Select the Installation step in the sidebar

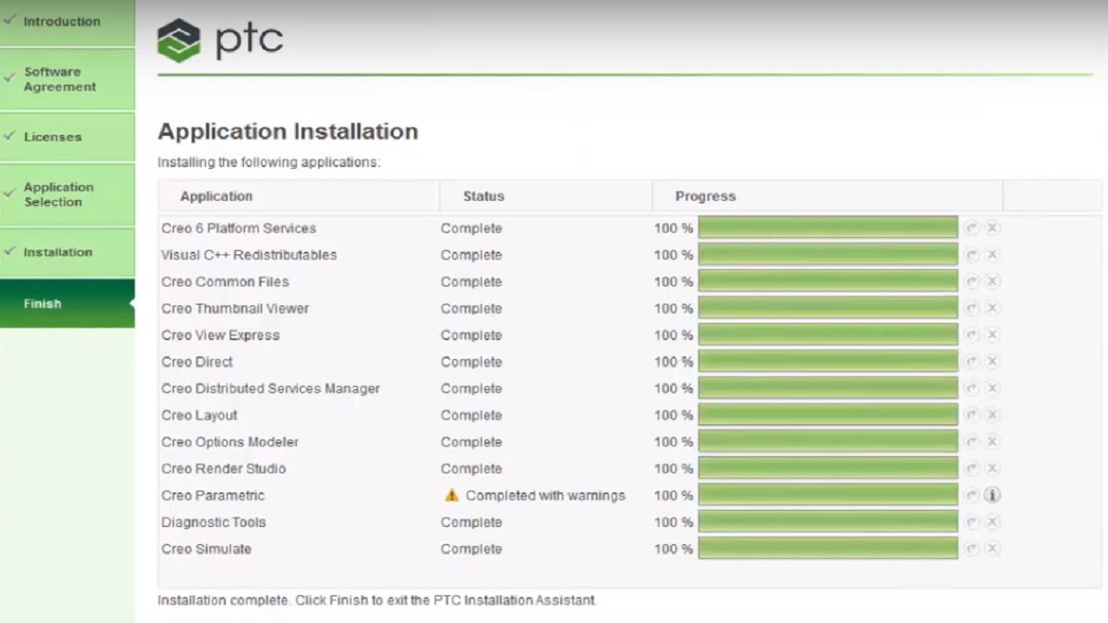[x=68, y=253]
